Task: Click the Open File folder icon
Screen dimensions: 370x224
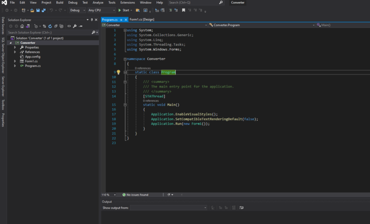Action: [32, 11]
